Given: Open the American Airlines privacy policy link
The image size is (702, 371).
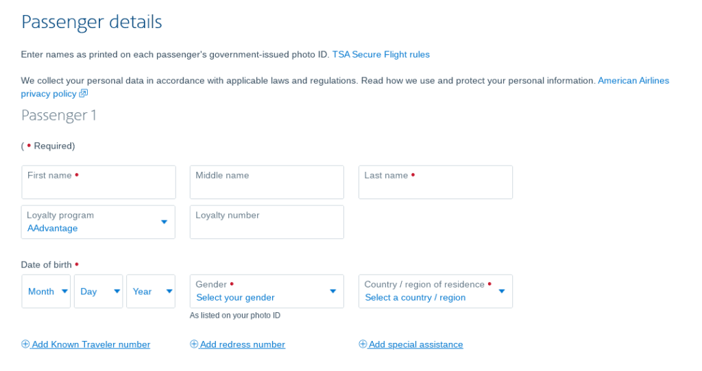Looking at the screenshot, I should [633, 81].
